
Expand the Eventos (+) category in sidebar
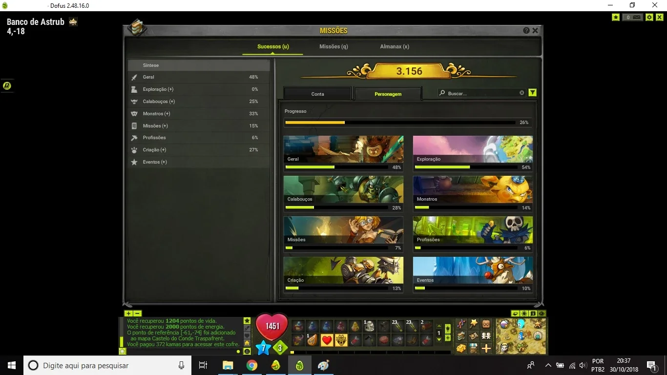coord(199,162)
